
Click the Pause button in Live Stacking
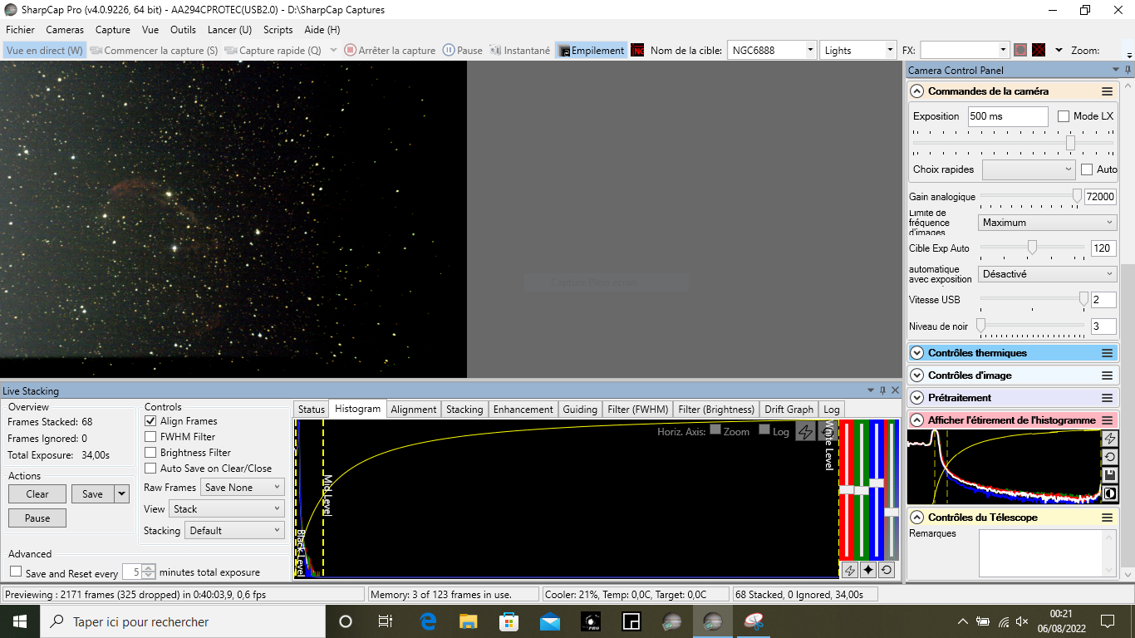[x=37, y=518]
